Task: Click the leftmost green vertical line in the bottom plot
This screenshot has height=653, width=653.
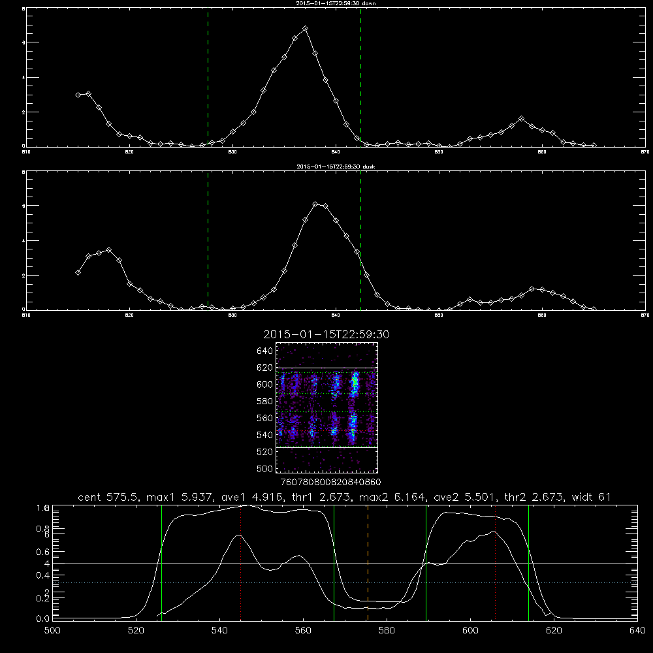Action: 161,562
